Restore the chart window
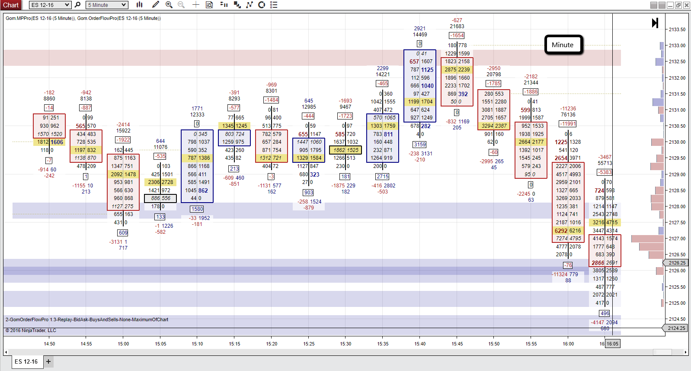 (x=678, y=5)
